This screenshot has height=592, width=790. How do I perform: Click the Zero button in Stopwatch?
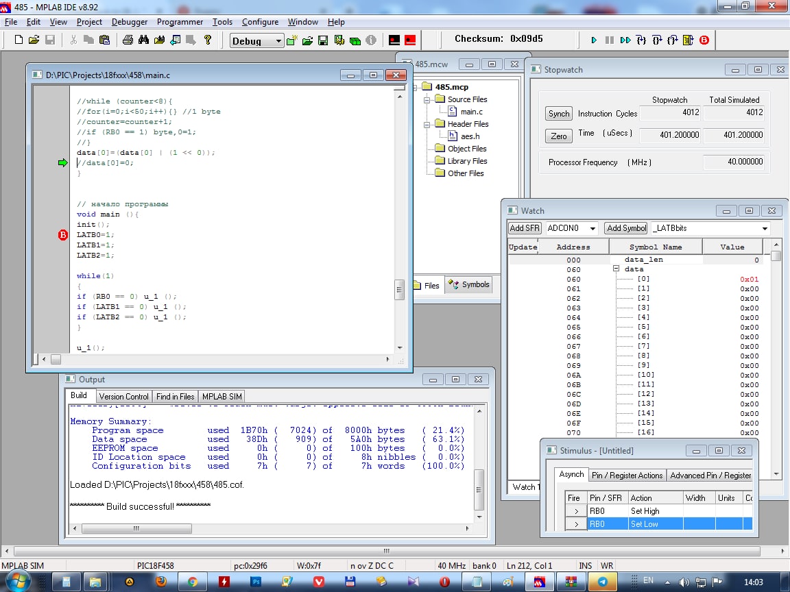(559, 136)
